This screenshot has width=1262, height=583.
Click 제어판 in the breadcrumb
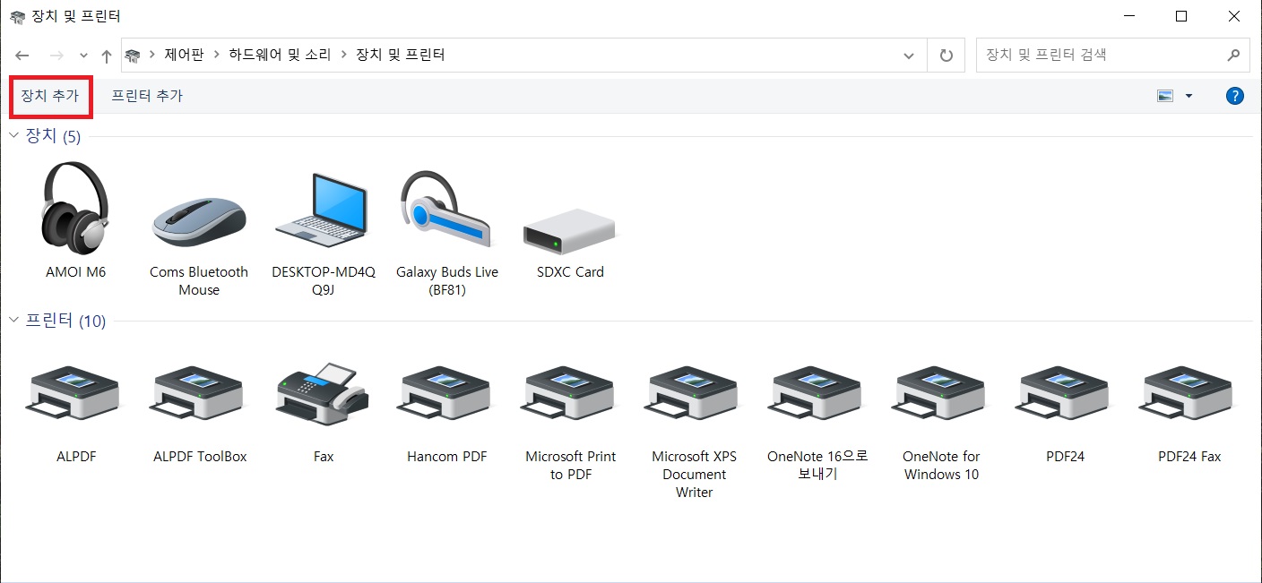[x=185, y=56]
